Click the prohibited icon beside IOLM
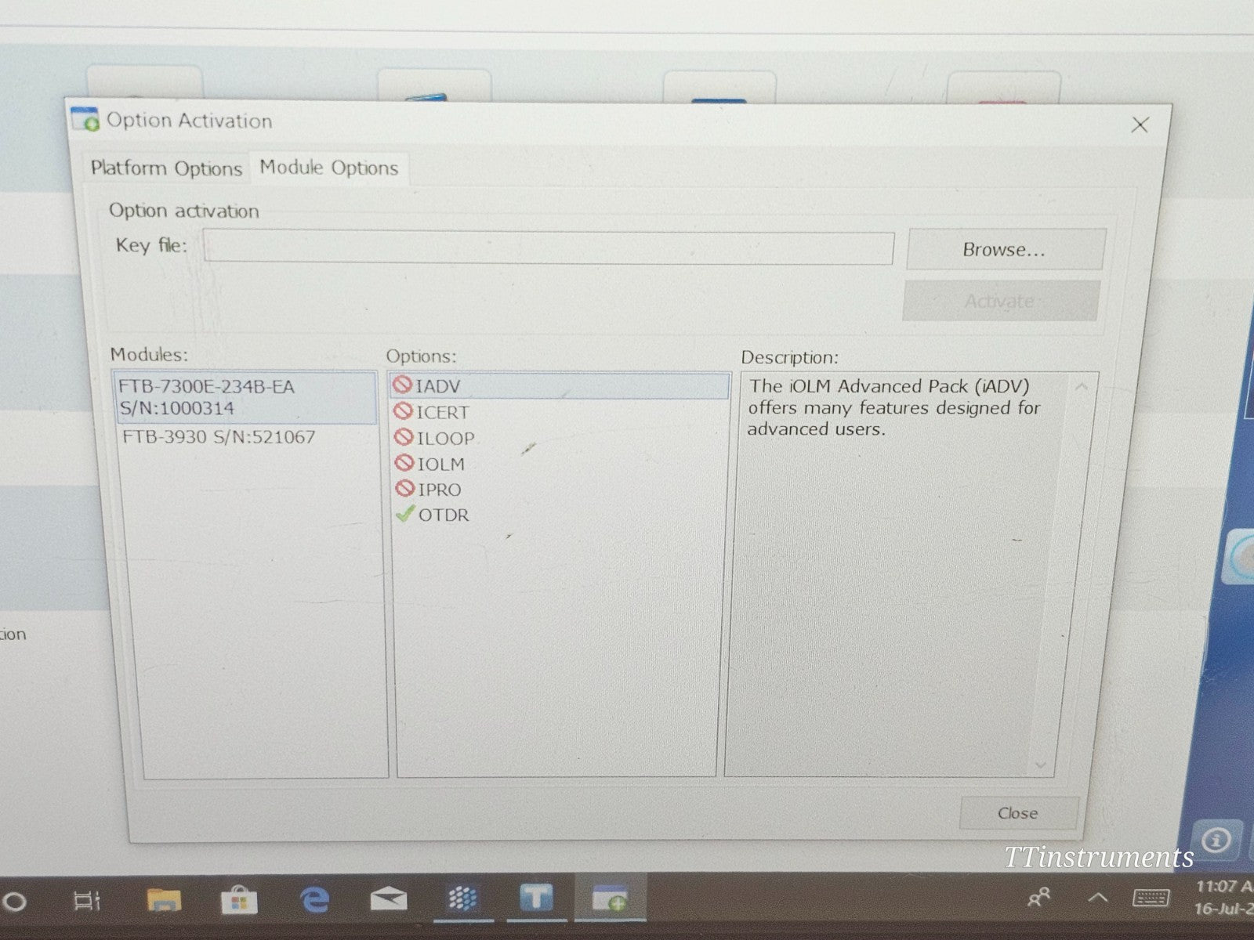 (x=404, y=462)
